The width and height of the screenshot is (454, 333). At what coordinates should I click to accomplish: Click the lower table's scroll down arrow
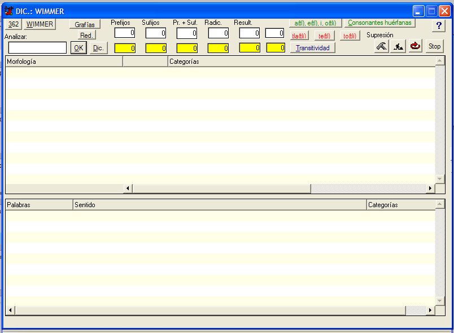[x=440, y=301]
